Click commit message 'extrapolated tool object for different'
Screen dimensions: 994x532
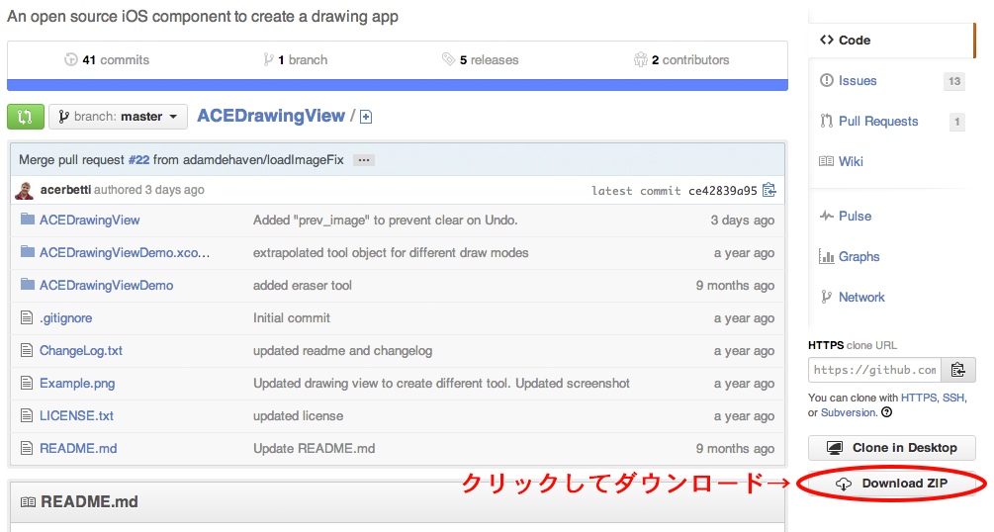pos(391,252)
